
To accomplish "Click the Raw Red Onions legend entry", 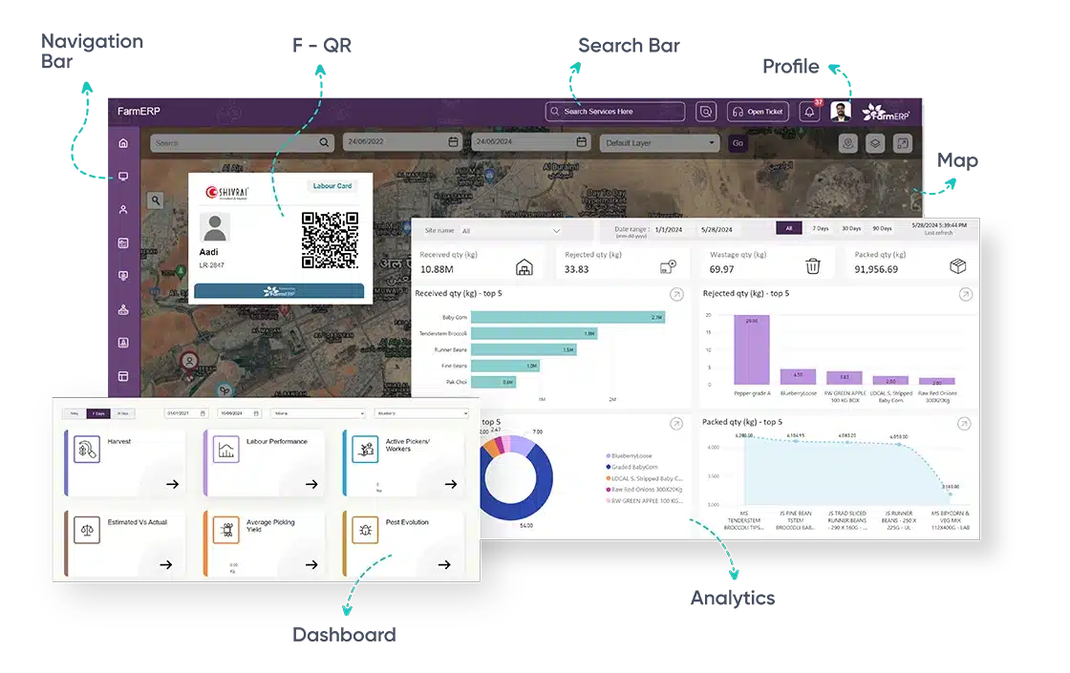I will (x=644, y=490).
